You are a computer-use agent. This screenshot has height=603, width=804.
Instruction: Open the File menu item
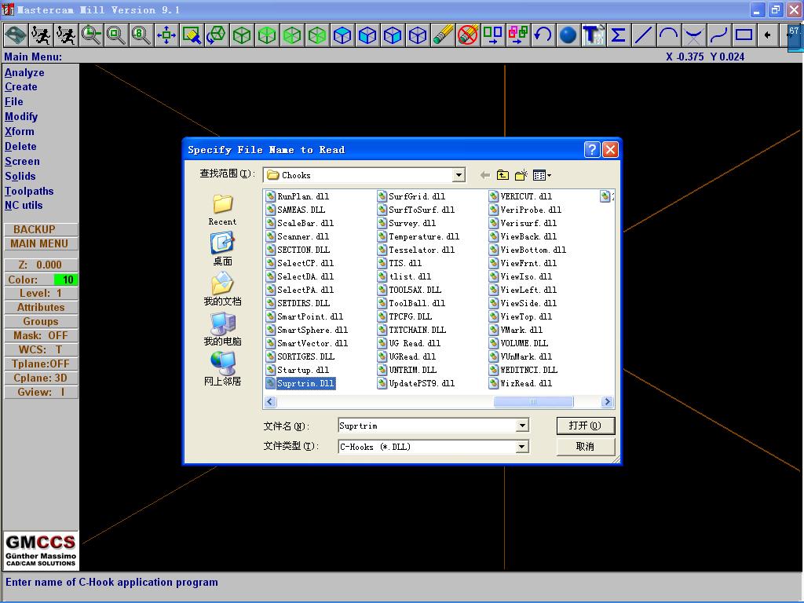(x=14, y=101)
